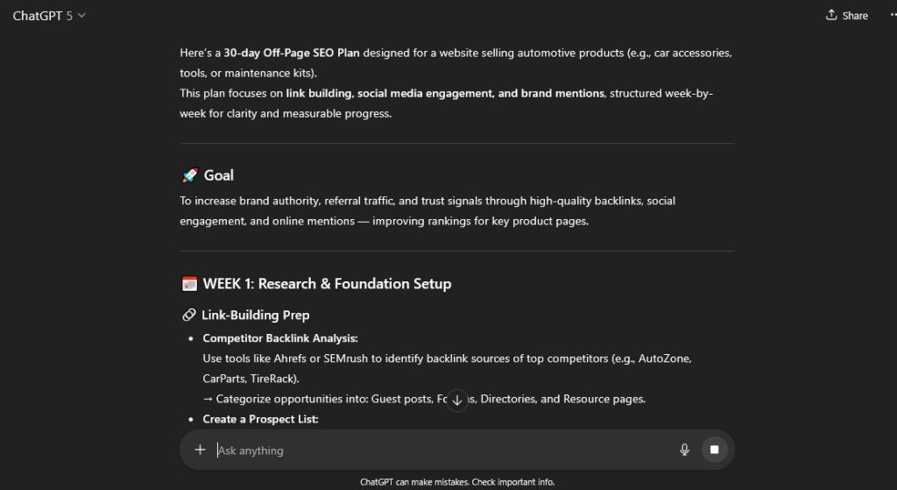Click the calendar emoji beside WEEK 1
This screenshot has height=490, width=897.
189,284
